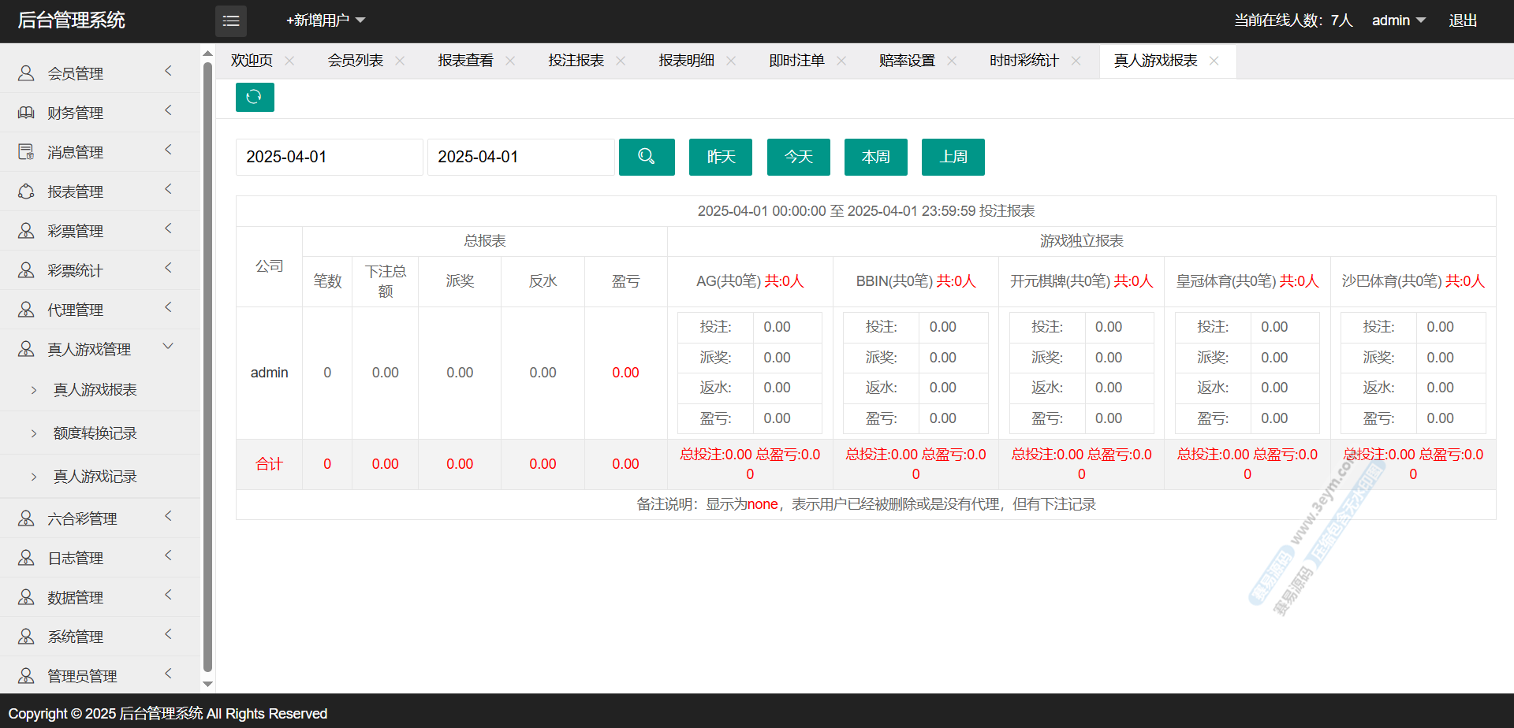Click the 消息管理 document icon
This screenshot has height=728, width=1514.
26,152
